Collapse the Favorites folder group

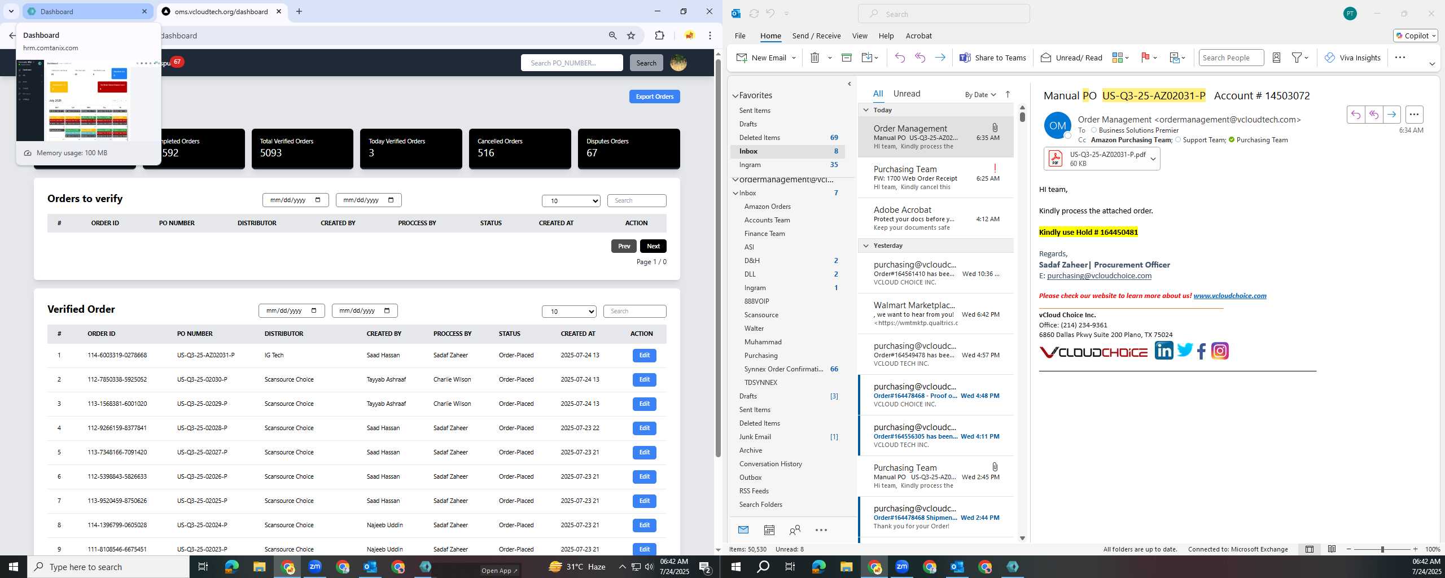(735, 96)
